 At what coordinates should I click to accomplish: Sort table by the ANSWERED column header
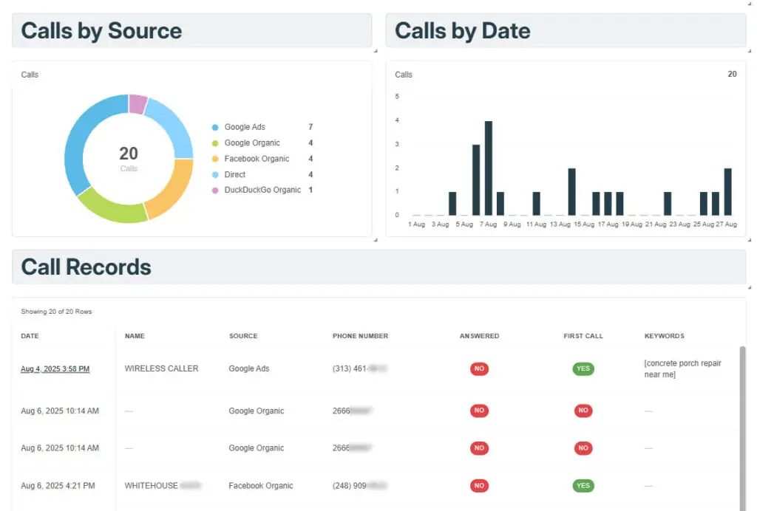[479, 336]
